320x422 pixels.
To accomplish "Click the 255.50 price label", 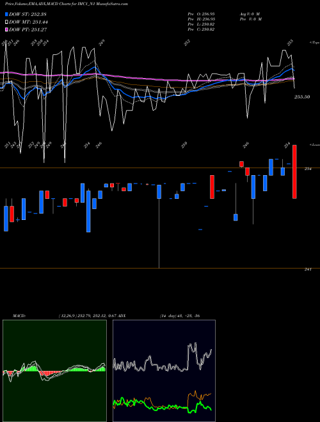I will pyautogui.click(x=302, y=97).
